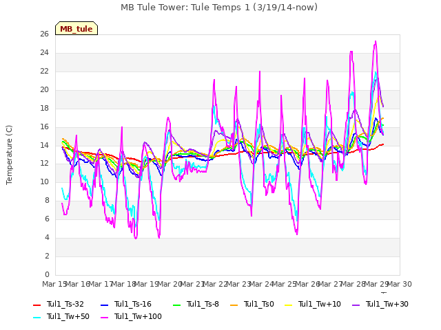This screenshot has height=330, width=441.
Task: Click the orange Tul1_Ts0 legend swatch
Action: coord(234,305)
